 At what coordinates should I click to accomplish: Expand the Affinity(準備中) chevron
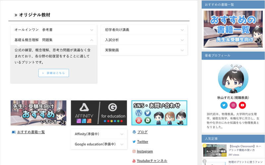(x=122, y=135)
